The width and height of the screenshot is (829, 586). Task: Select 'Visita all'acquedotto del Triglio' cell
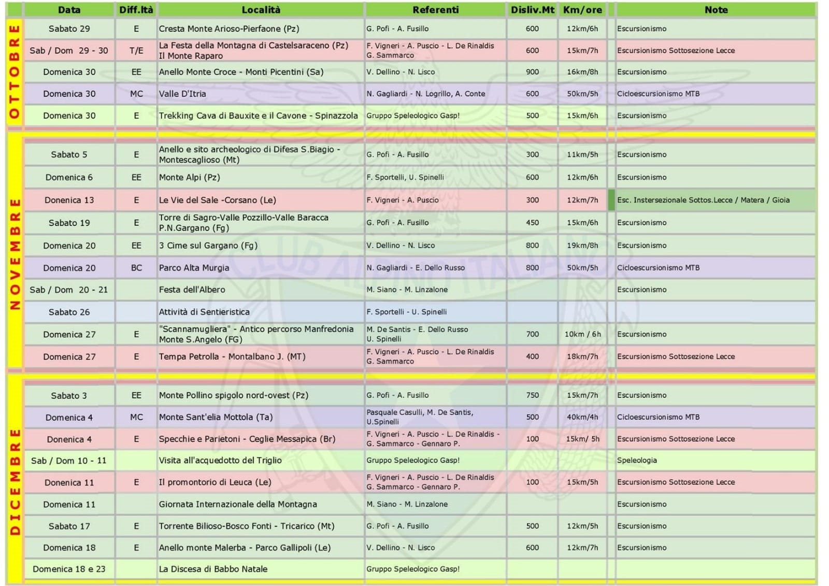[261, 461]
